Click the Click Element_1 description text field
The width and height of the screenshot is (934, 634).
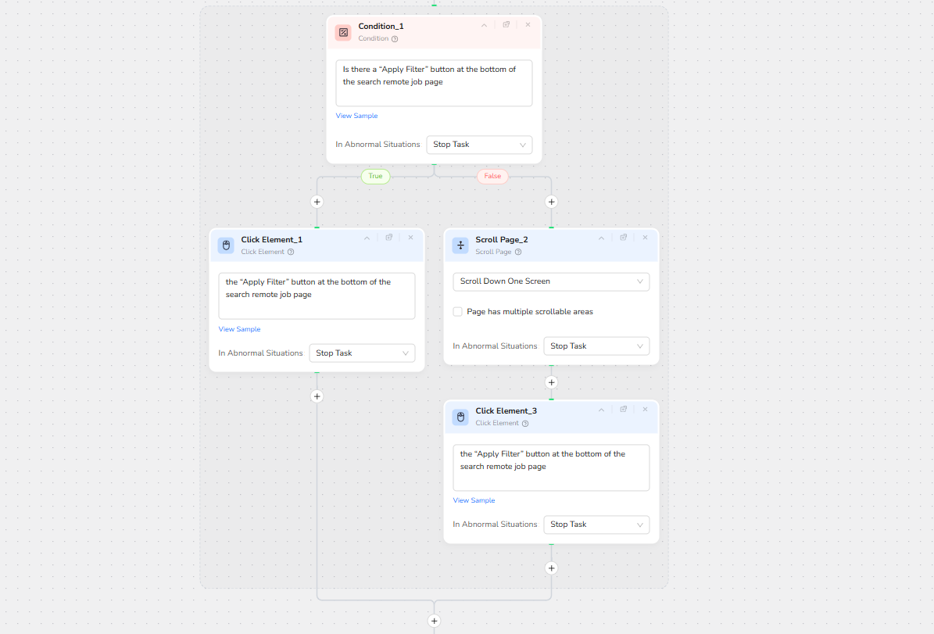click(x=317, y=296)
